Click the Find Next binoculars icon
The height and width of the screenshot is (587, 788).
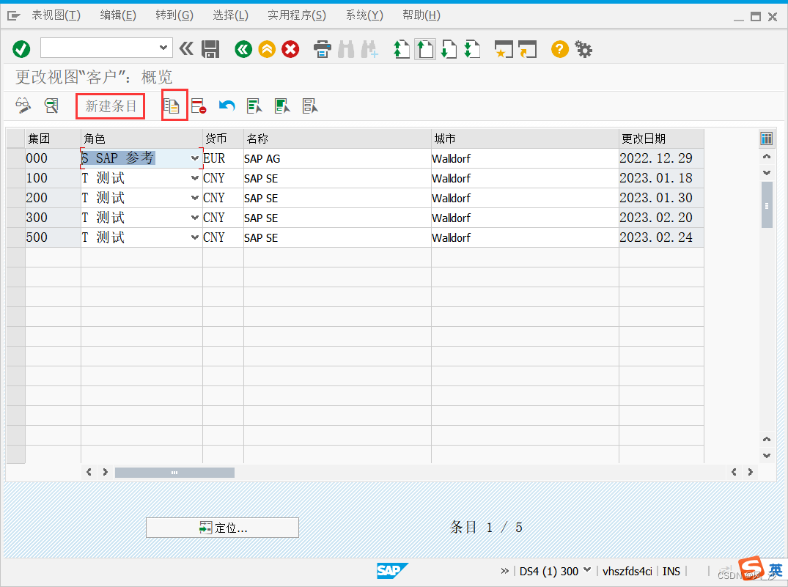[370, 49]
